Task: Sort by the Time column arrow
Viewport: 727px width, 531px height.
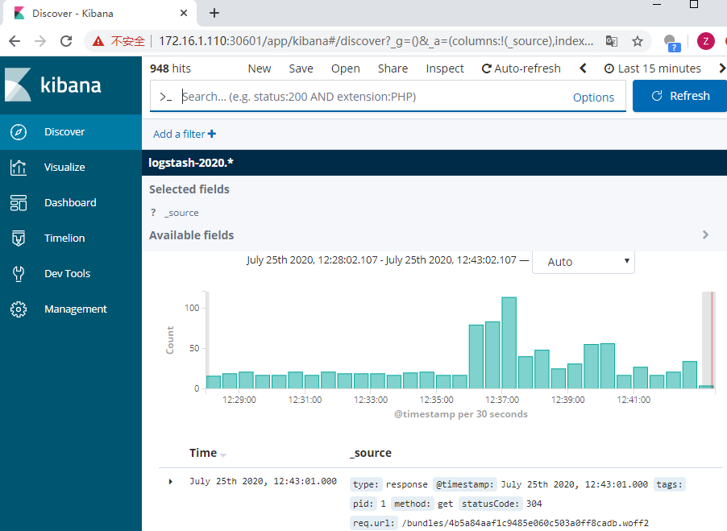Action: point(223,454)
